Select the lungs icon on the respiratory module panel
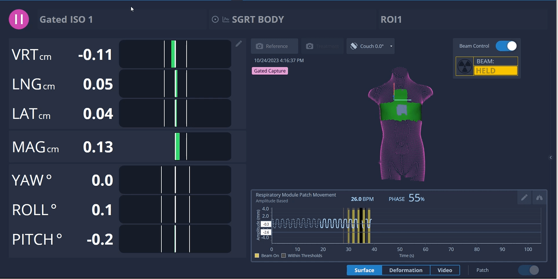This screenshot has width=558, height=279. pos(539,197)
